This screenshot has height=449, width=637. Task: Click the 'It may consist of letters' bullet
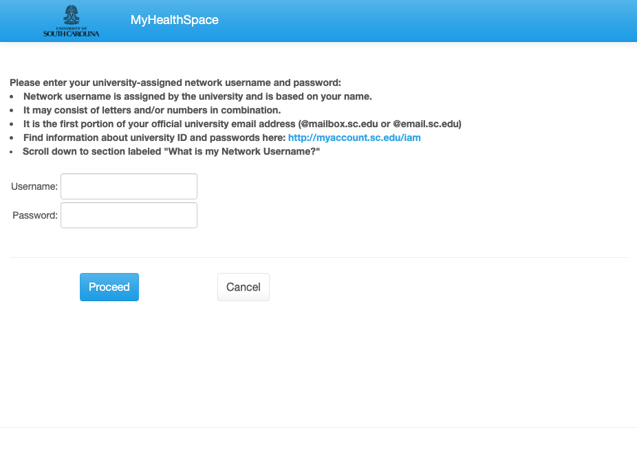[152, 111]
